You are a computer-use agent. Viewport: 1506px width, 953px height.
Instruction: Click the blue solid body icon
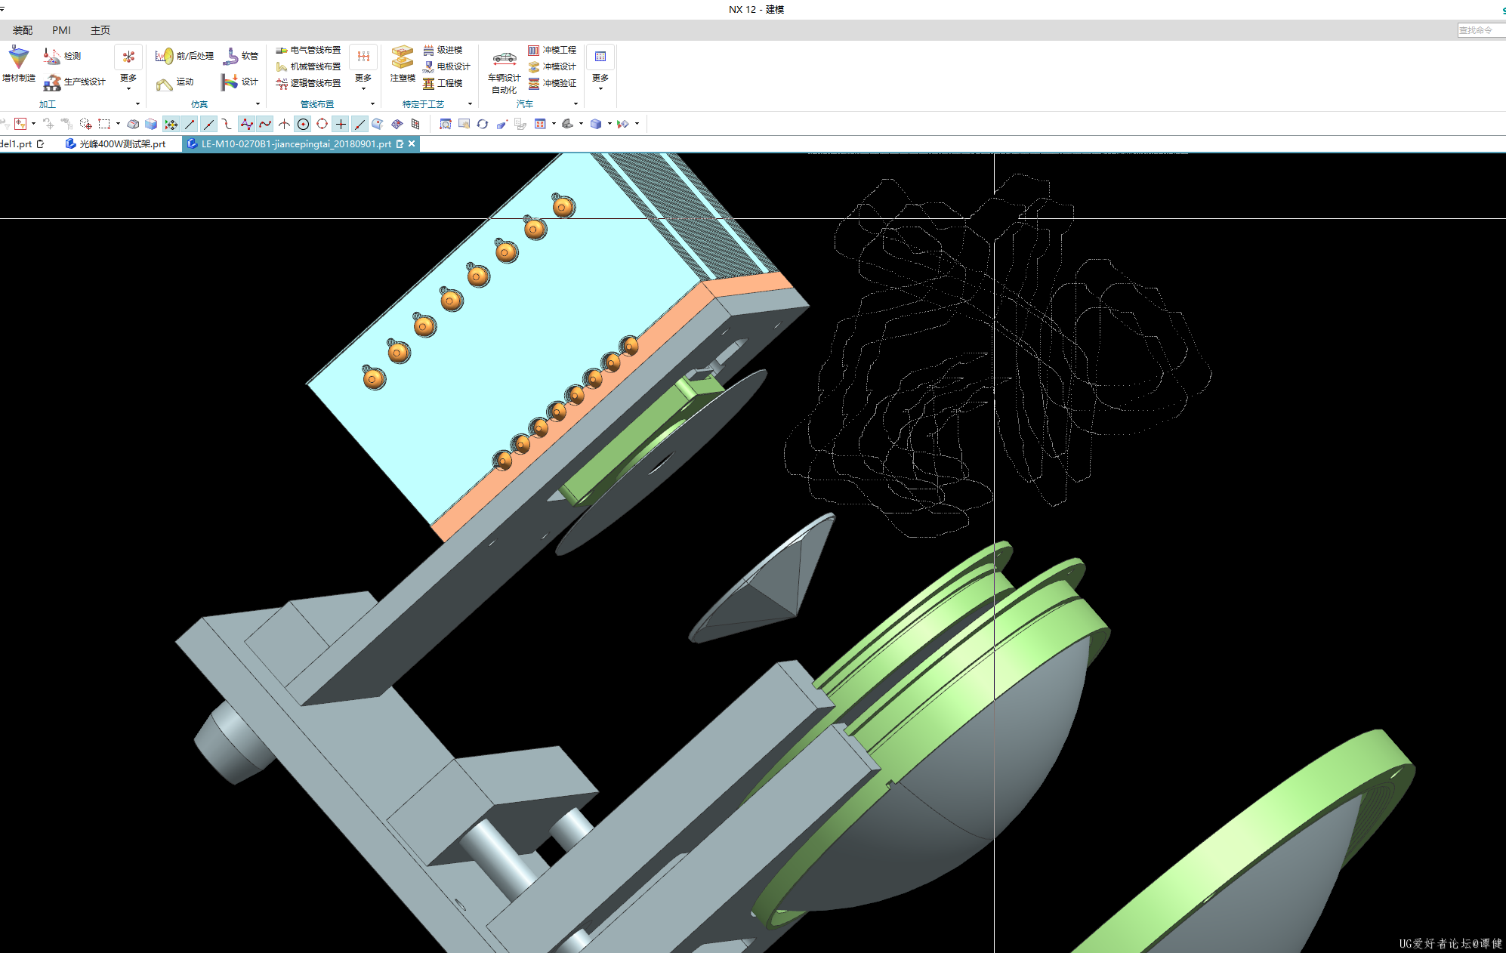pyautogui.click(x=151, y=124)
